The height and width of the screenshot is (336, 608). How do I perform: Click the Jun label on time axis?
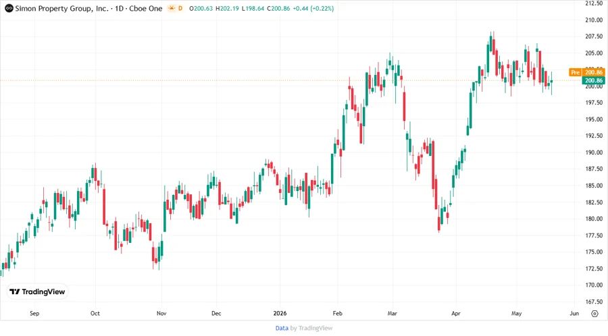pos(574,314)
